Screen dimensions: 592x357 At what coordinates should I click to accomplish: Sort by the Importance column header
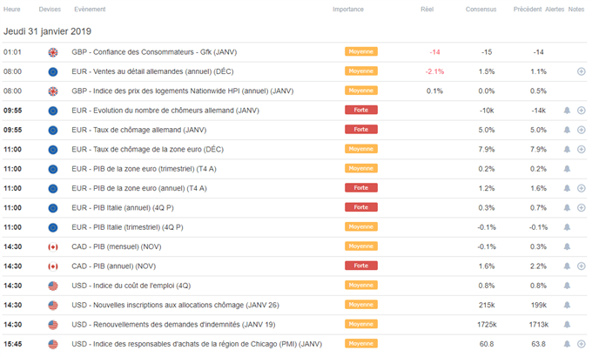pyautogui.click(x=347, y=9)
